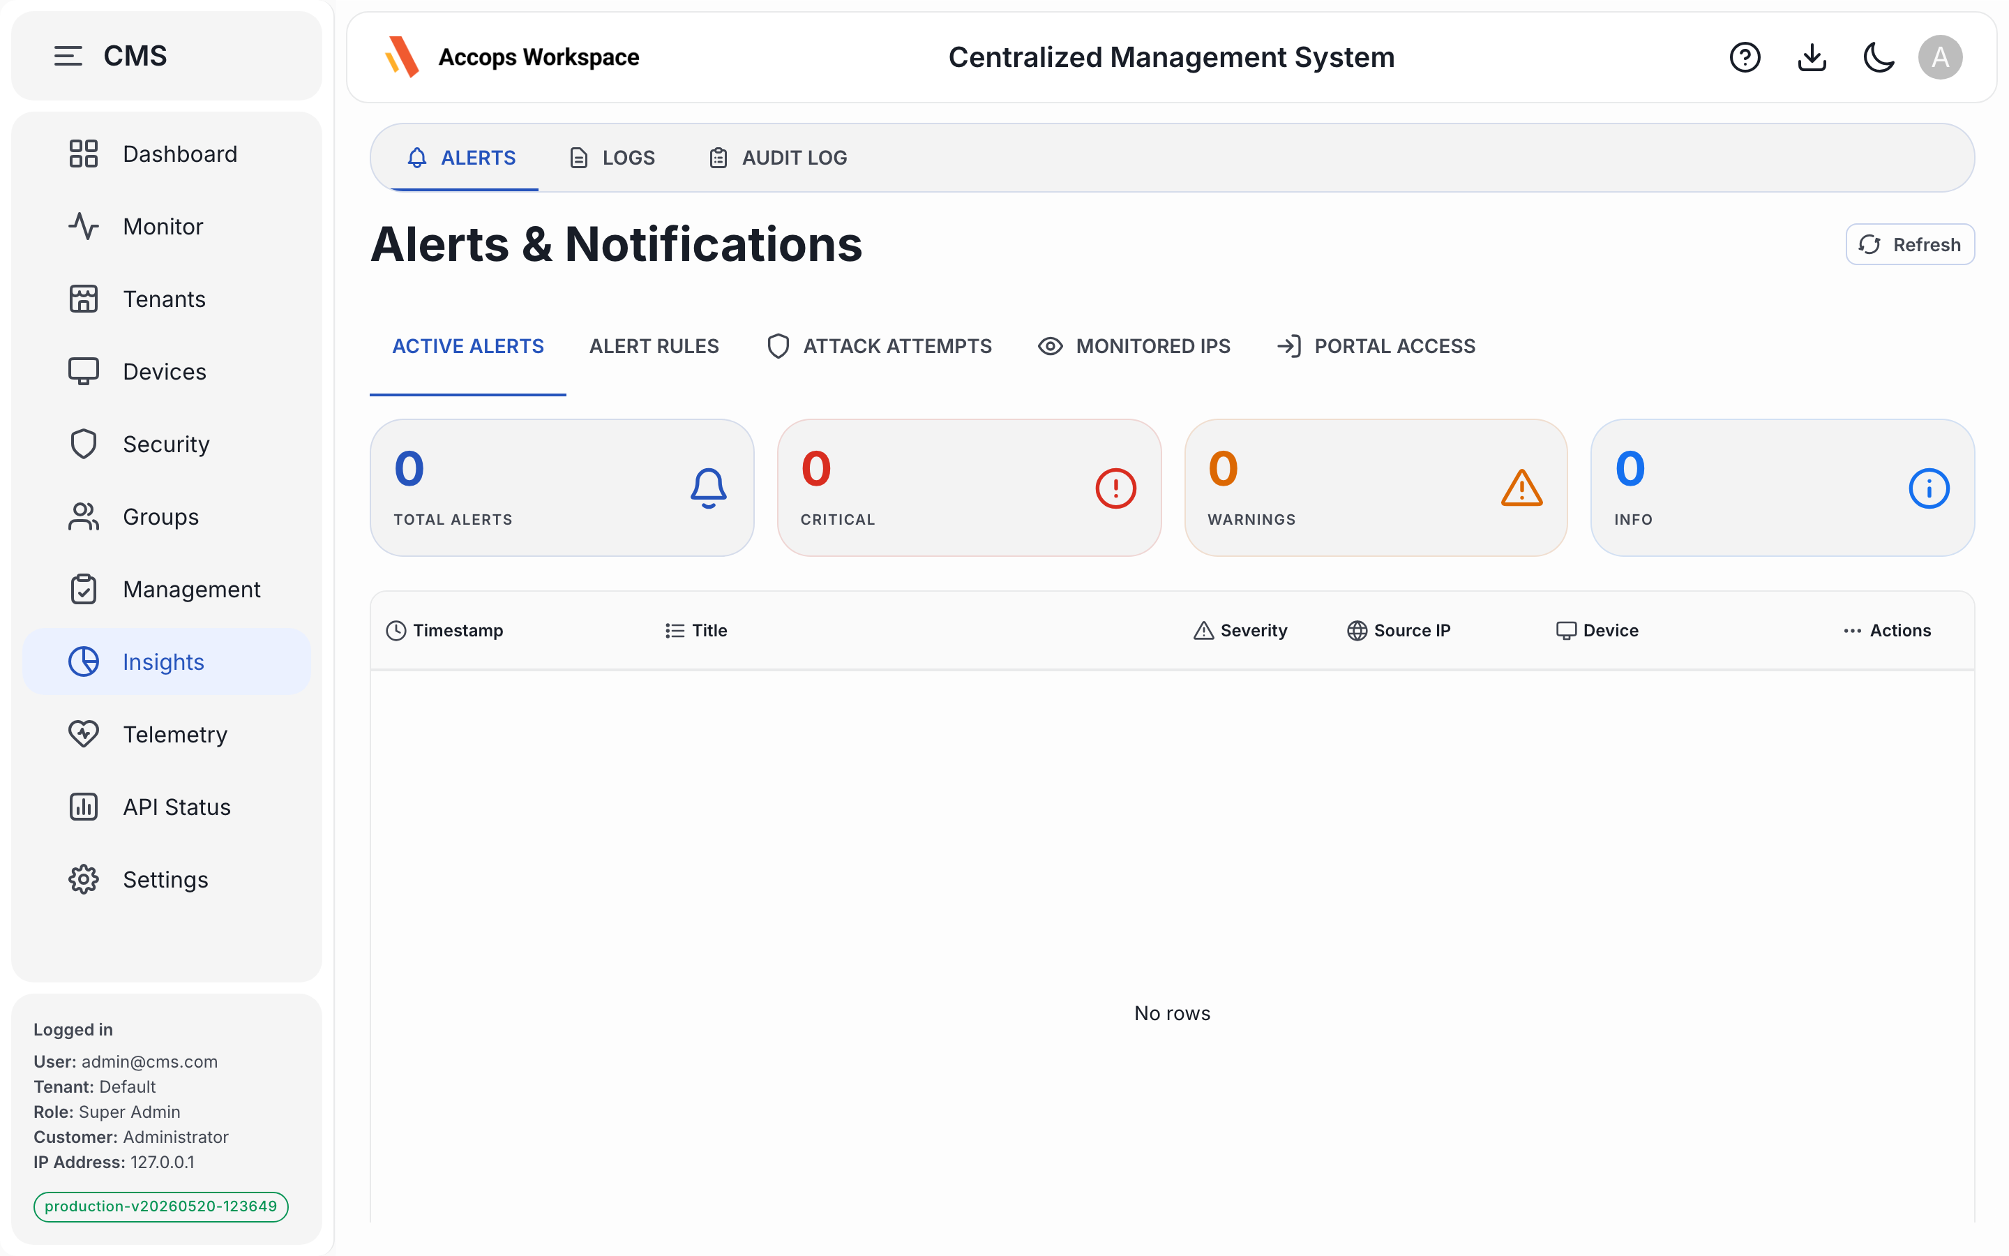Open help with the question mark icon
2009x1256 pixels.
tap(1745, 57)
